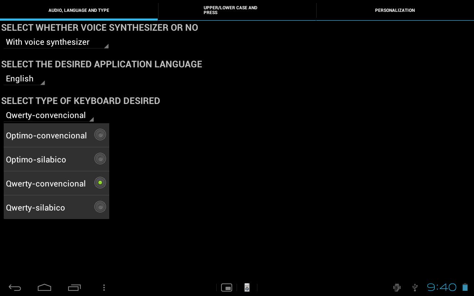Click 'Select type of keyboard desired' heading
Screen dimensions: 474x296
click(x=81, y=101)
